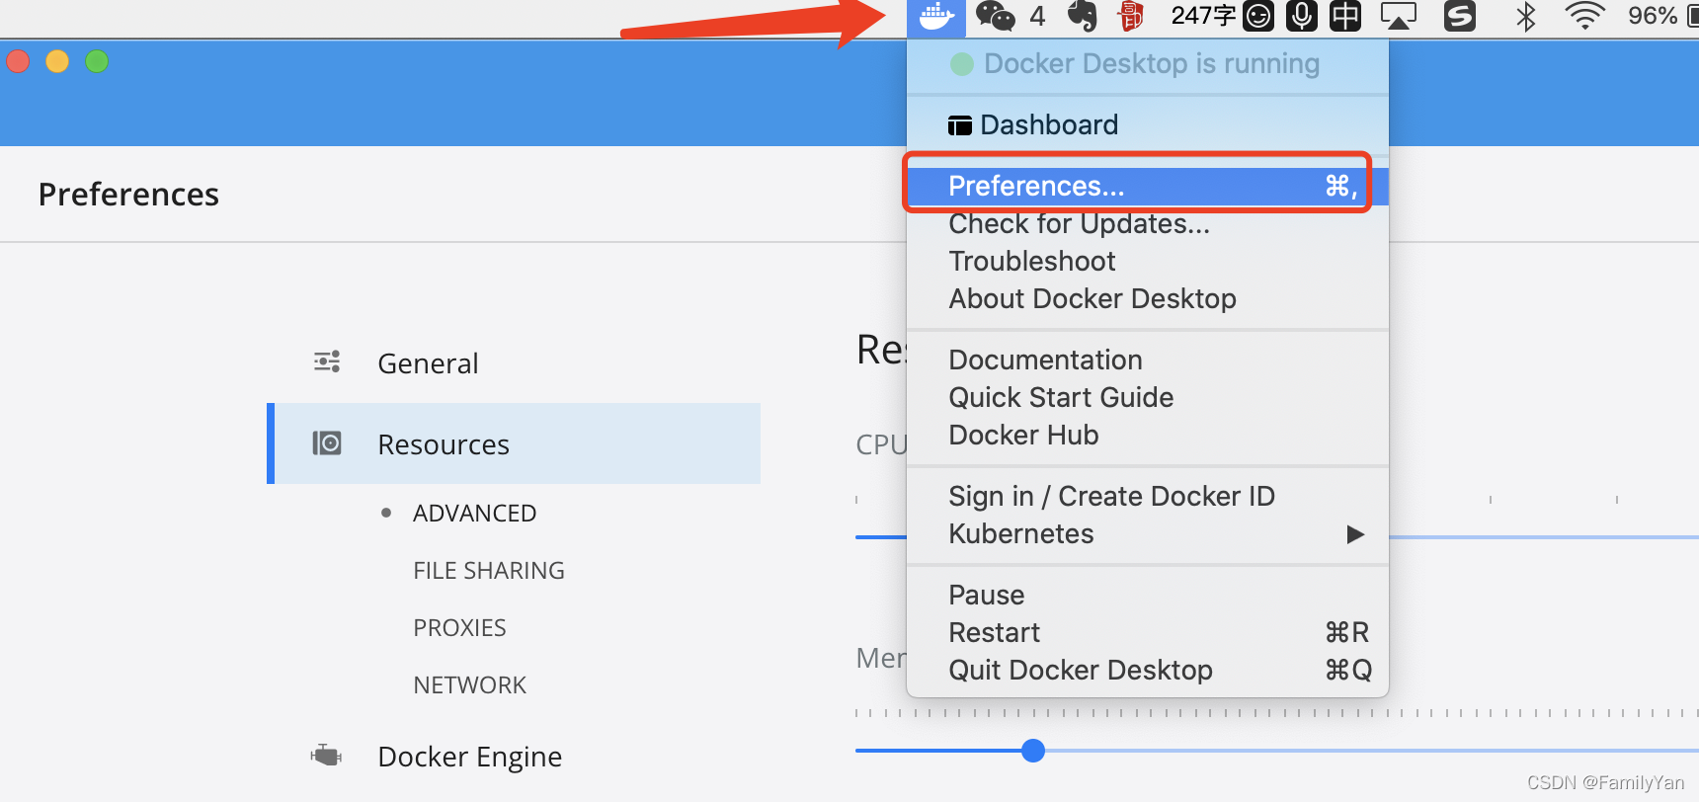Select Check for Updates...
Screen dimensions: 1699x802
[1148, 224]
